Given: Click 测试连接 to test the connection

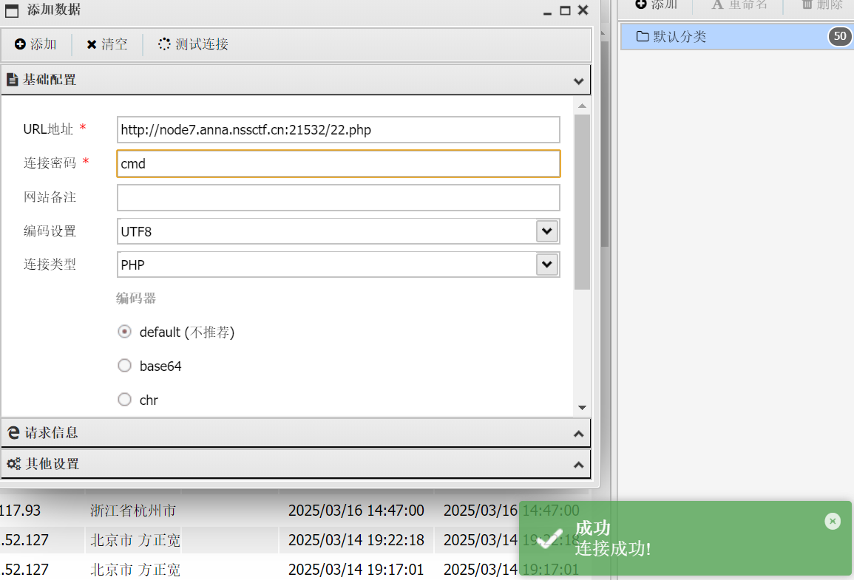Looking at the screenshot, I should click(193, 44).
